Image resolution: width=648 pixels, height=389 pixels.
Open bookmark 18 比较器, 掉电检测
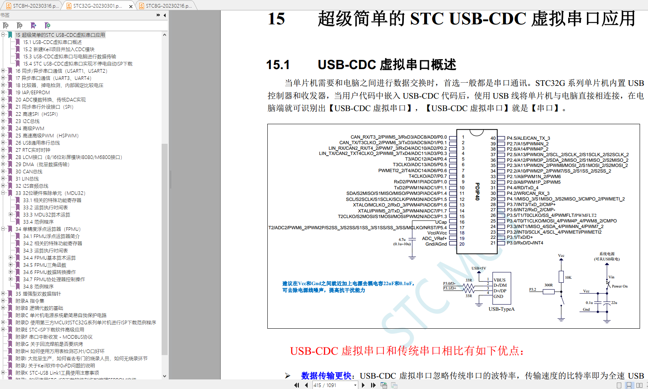tap(59, 85)
